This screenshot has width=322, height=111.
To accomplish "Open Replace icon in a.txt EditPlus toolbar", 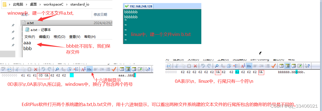I will click(63, 69).
